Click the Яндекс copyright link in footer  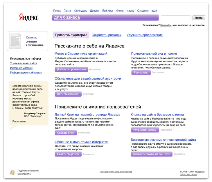200,172
